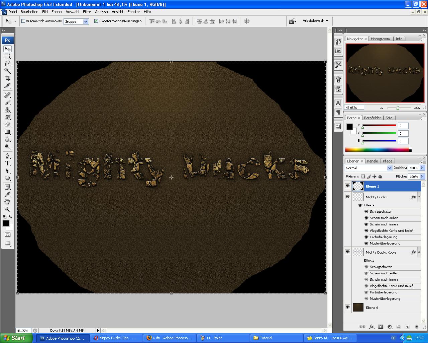Select the Crop tool
Viewport: 428px width, 343px height.
(7, 78)
